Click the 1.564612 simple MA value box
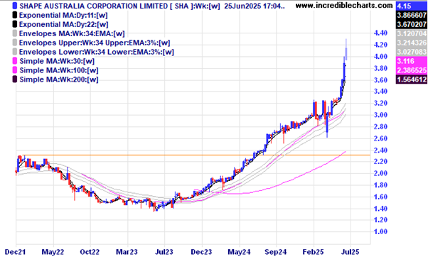Image resolution: width=428 pixels, height=259 pixels. (x=412, y=79)
